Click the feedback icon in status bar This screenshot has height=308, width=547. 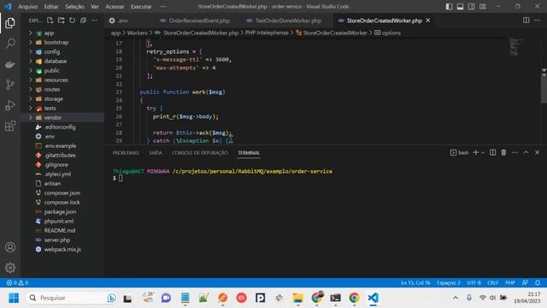(x=525, y=282)
